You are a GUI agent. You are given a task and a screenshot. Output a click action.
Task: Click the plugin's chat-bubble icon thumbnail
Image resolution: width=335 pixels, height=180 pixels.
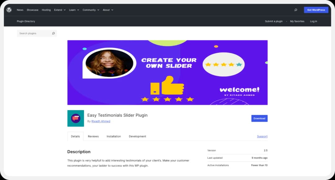pos(75,118)
